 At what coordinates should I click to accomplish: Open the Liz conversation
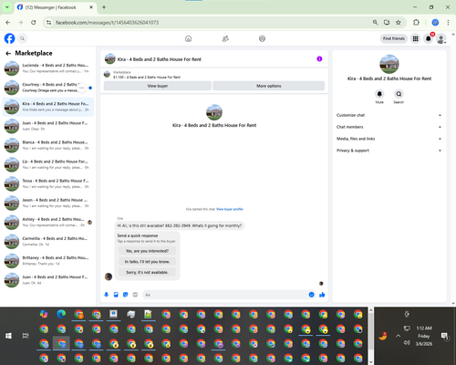tap(48, 164)
